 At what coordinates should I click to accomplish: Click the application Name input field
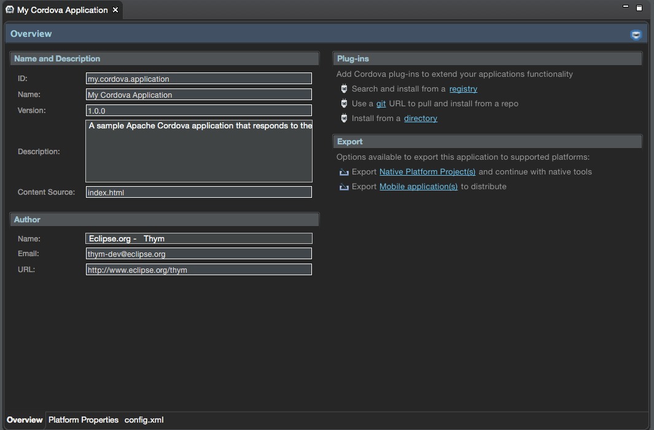[198, 94]
